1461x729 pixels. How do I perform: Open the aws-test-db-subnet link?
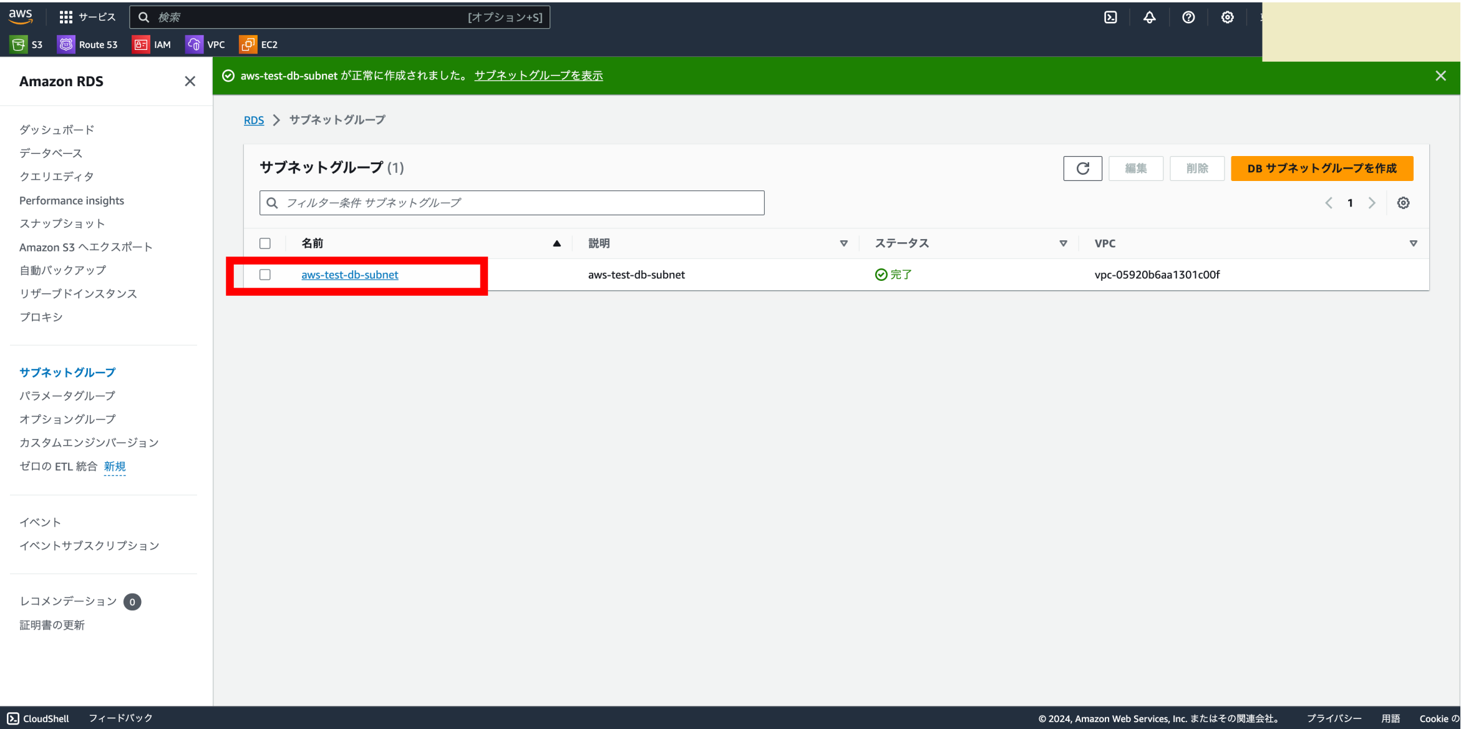coord(349,275)
